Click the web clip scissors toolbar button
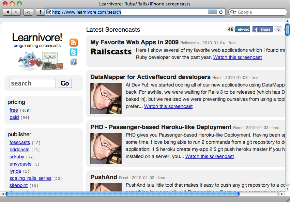Viewport: 290px width, 202px height. coord(28,12)
